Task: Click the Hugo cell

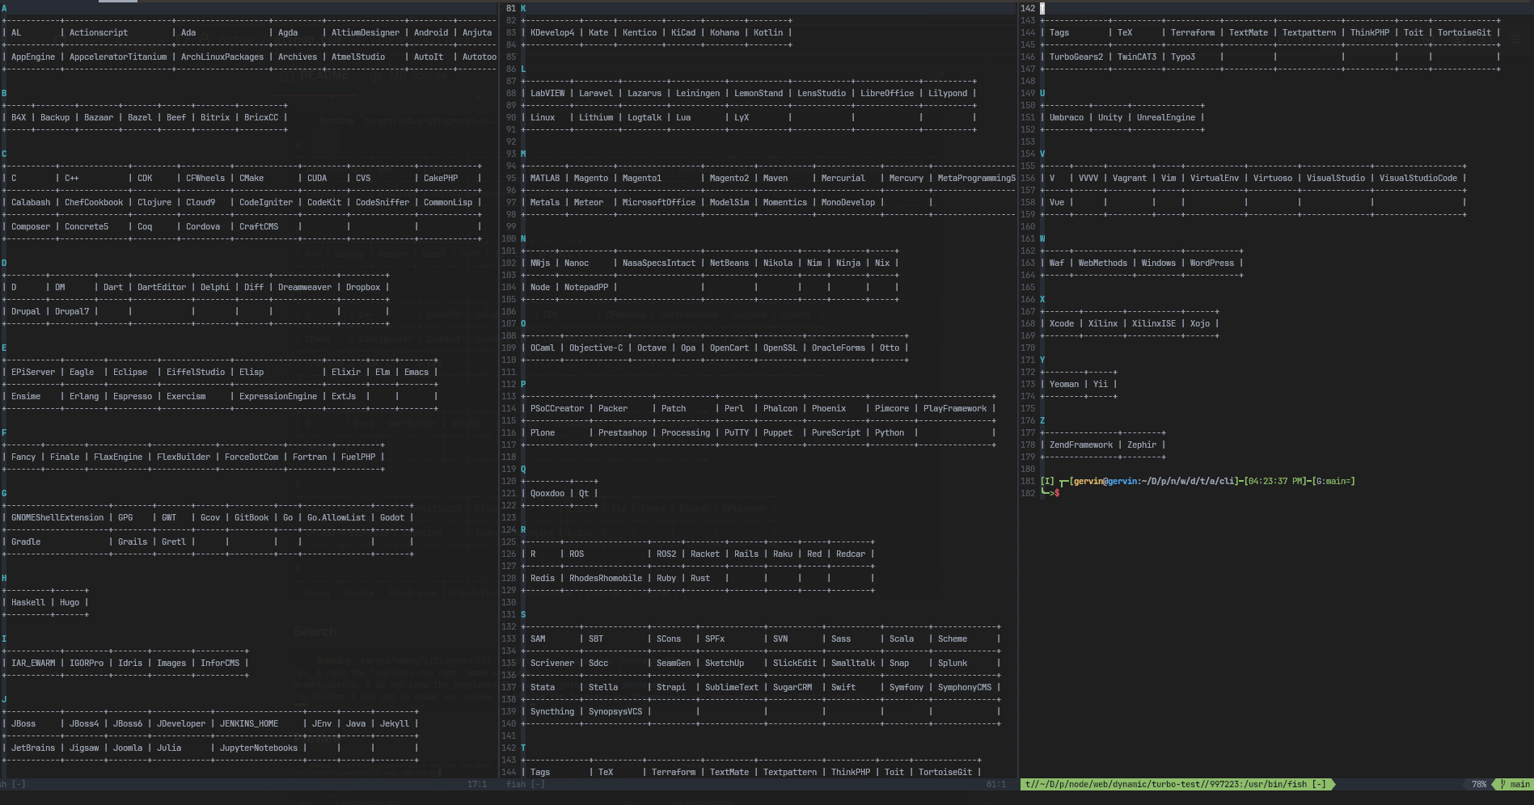Action: pyautogui.click(x=70, y=602)
